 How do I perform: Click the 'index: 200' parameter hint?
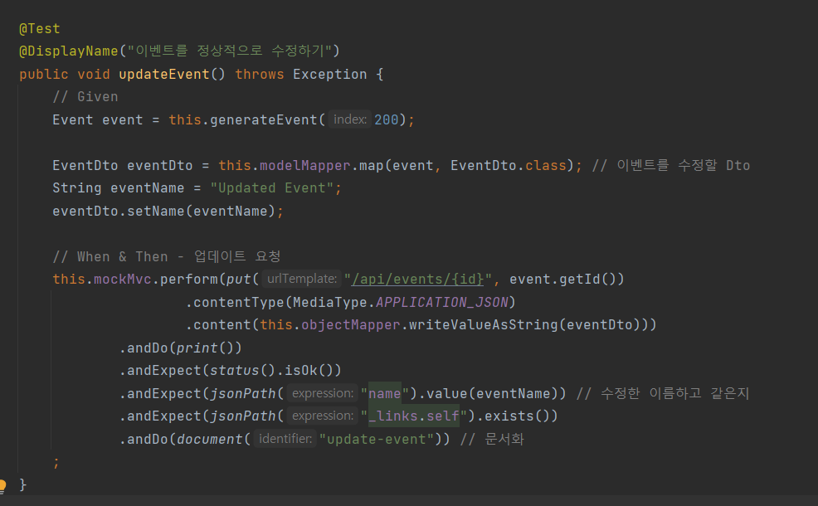350,119
